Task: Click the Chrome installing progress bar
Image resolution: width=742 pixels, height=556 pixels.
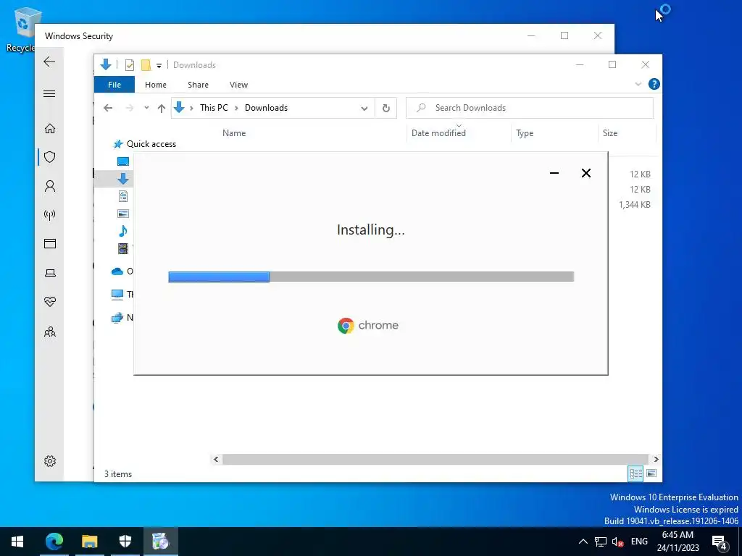Action: tap(371, 277)
